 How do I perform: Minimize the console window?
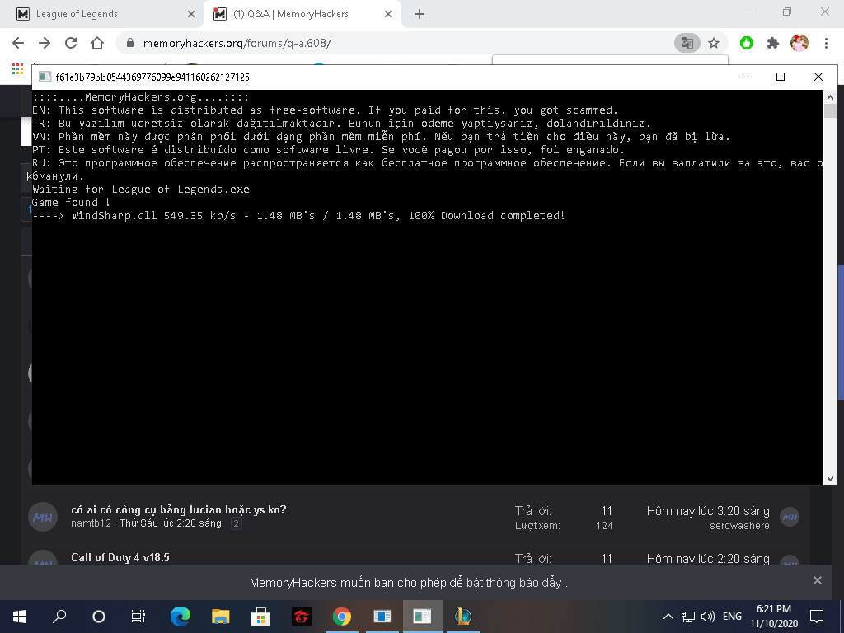tap(743, 77)
